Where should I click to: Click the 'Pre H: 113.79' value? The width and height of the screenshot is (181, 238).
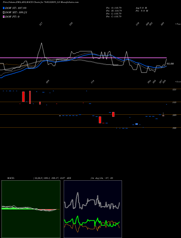[x=114, y=11]
